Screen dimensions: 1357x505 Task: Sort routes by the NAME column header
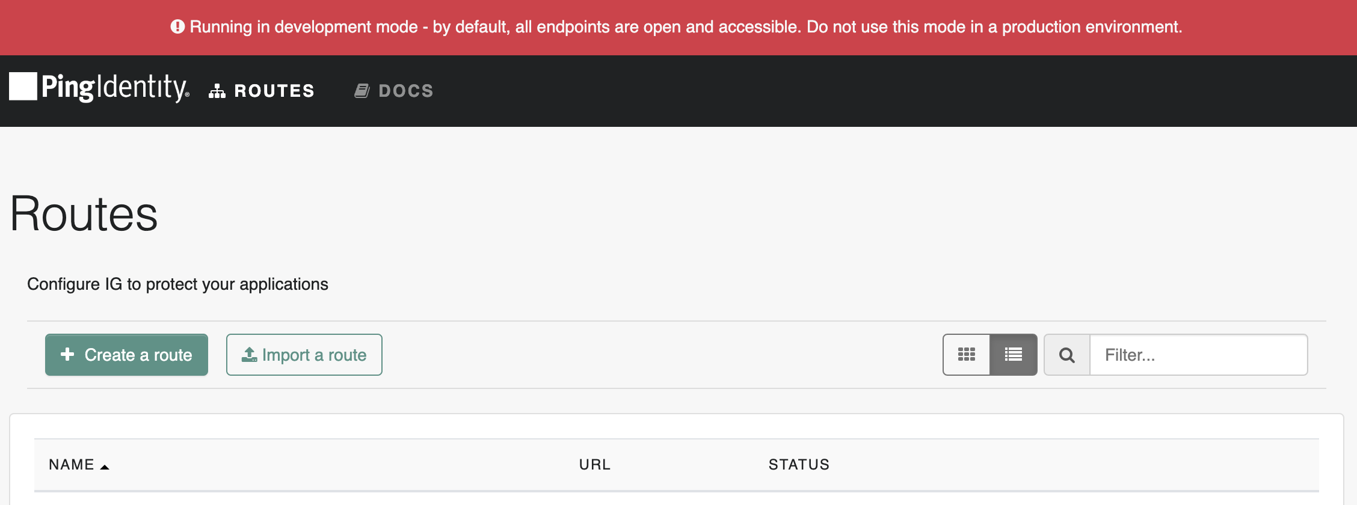[72, 465]
